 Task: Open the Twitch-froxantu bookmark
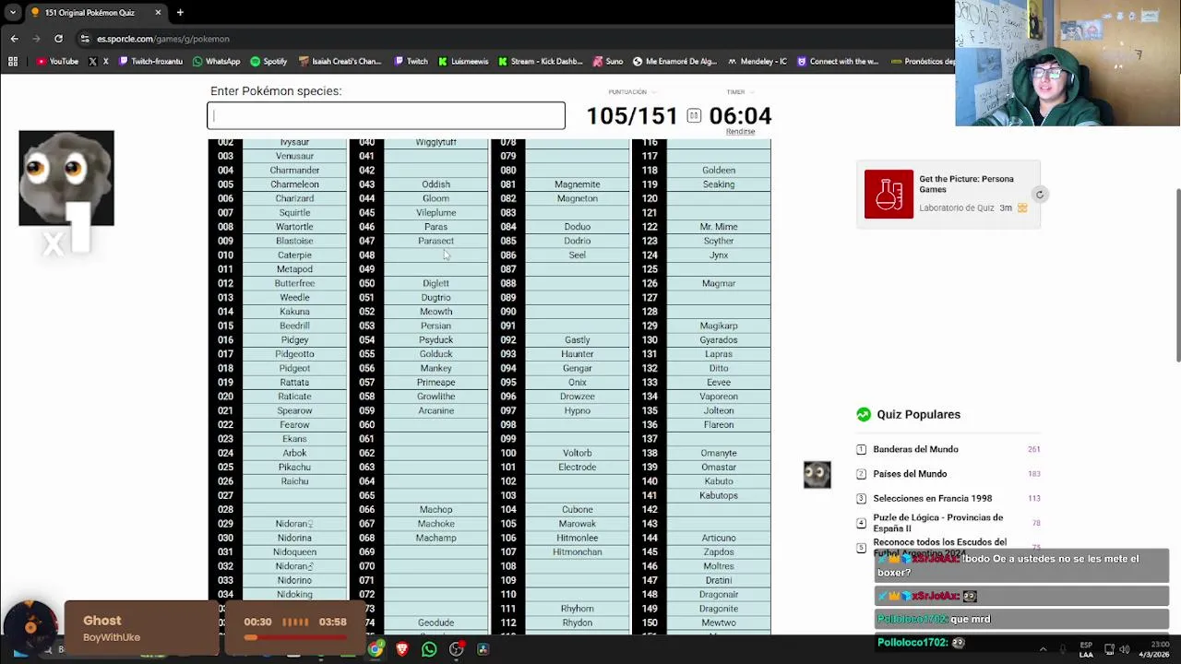[150, 62]
